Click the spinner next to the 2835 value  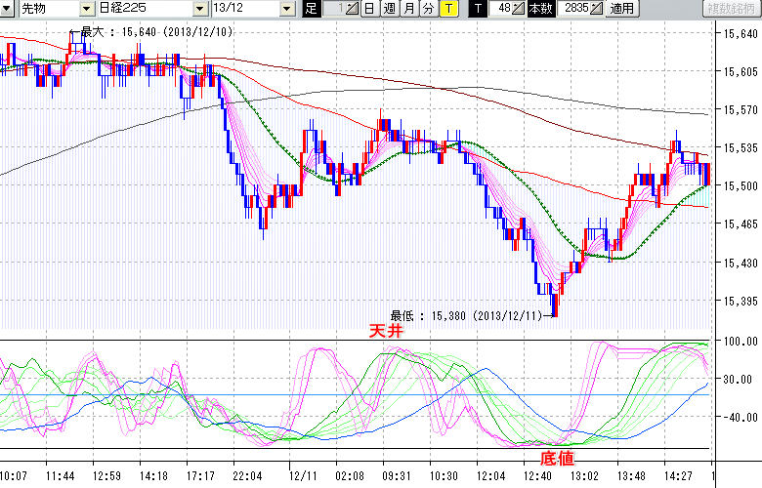(598, 9)
